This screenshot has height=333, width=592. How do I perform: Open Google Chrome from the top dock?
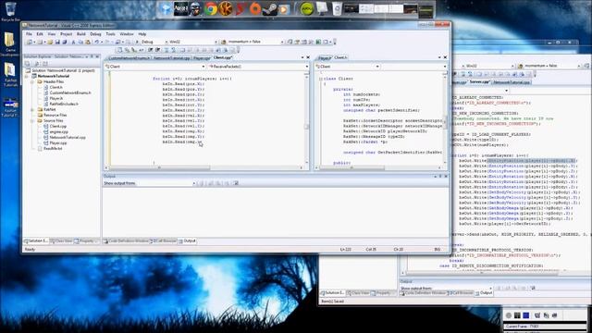coord(210,8)
